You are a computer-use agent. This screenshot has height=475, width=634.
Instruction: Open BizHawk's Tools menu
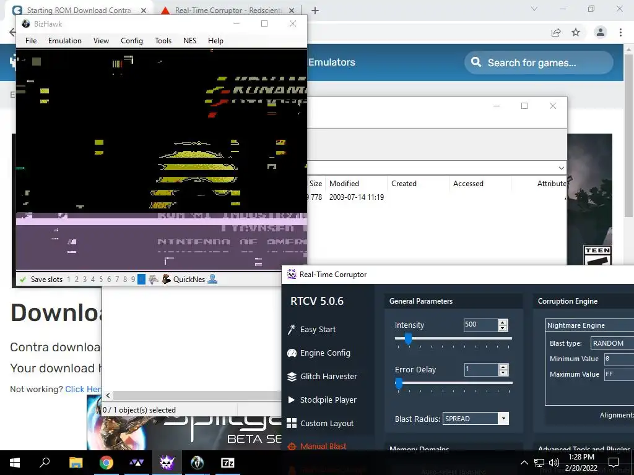point(163,40)
